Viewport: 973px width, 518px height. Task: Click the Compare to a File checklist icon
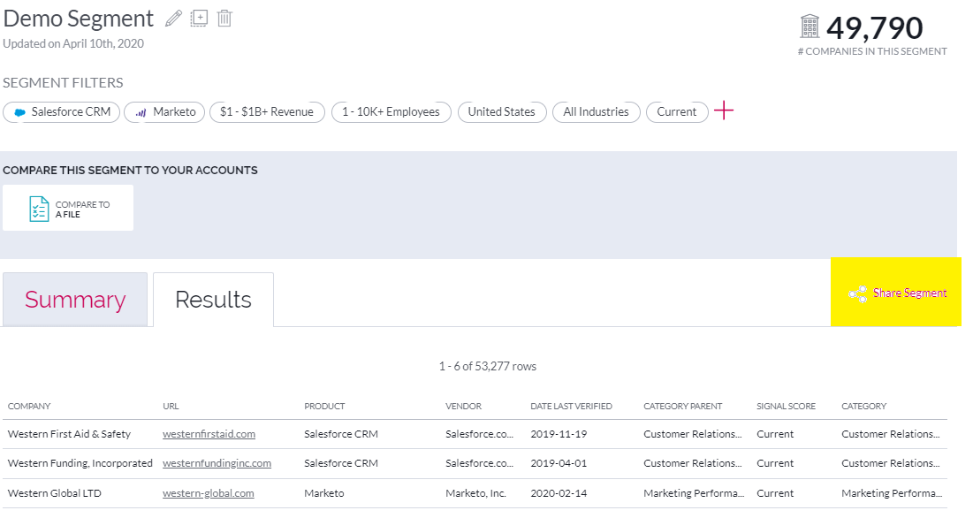pyautogui.click(x=39, y=209)
